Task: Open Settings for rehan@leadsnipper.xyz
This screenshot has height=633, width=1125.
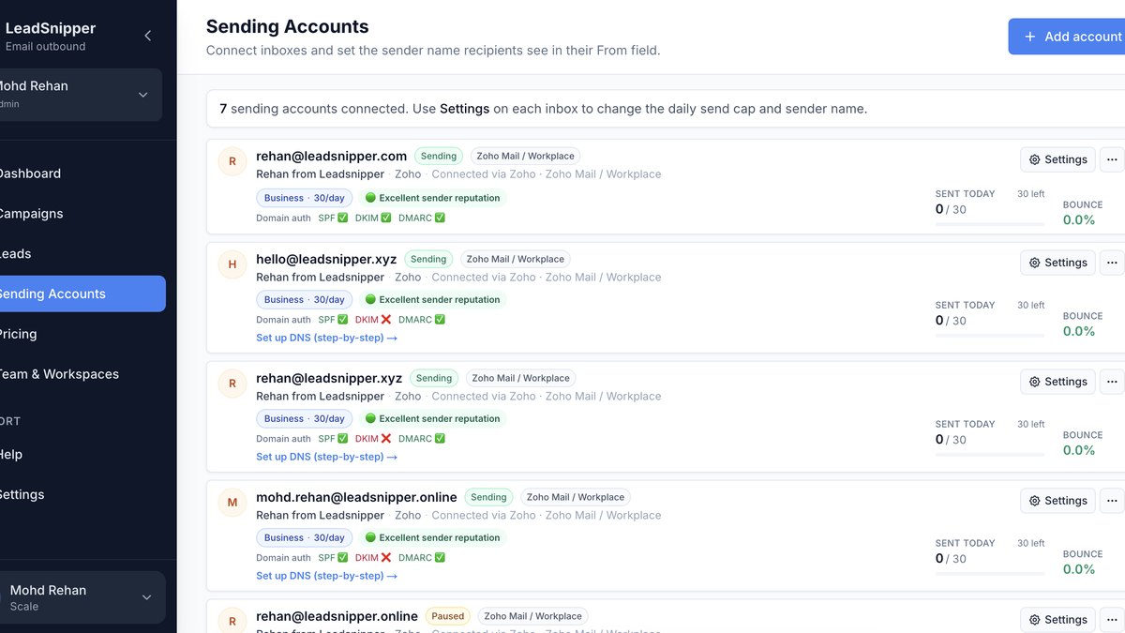Action: click(x=1057, y=382)
